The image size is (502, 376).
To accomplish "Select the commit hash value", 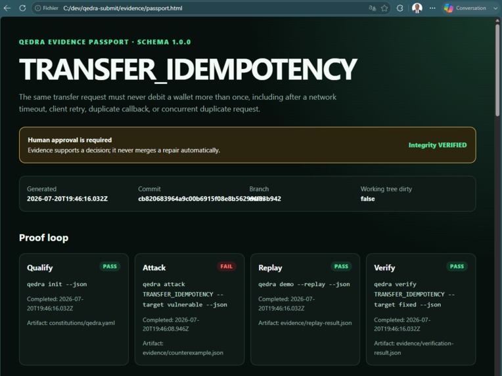I will coord(210,199).
